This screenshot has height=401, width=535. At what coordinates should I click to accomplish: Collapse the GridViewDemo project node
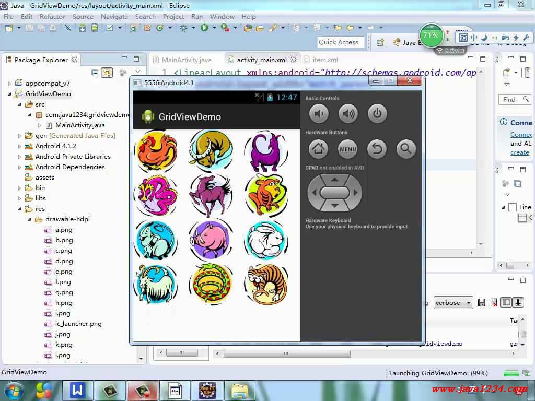[9, 94]
